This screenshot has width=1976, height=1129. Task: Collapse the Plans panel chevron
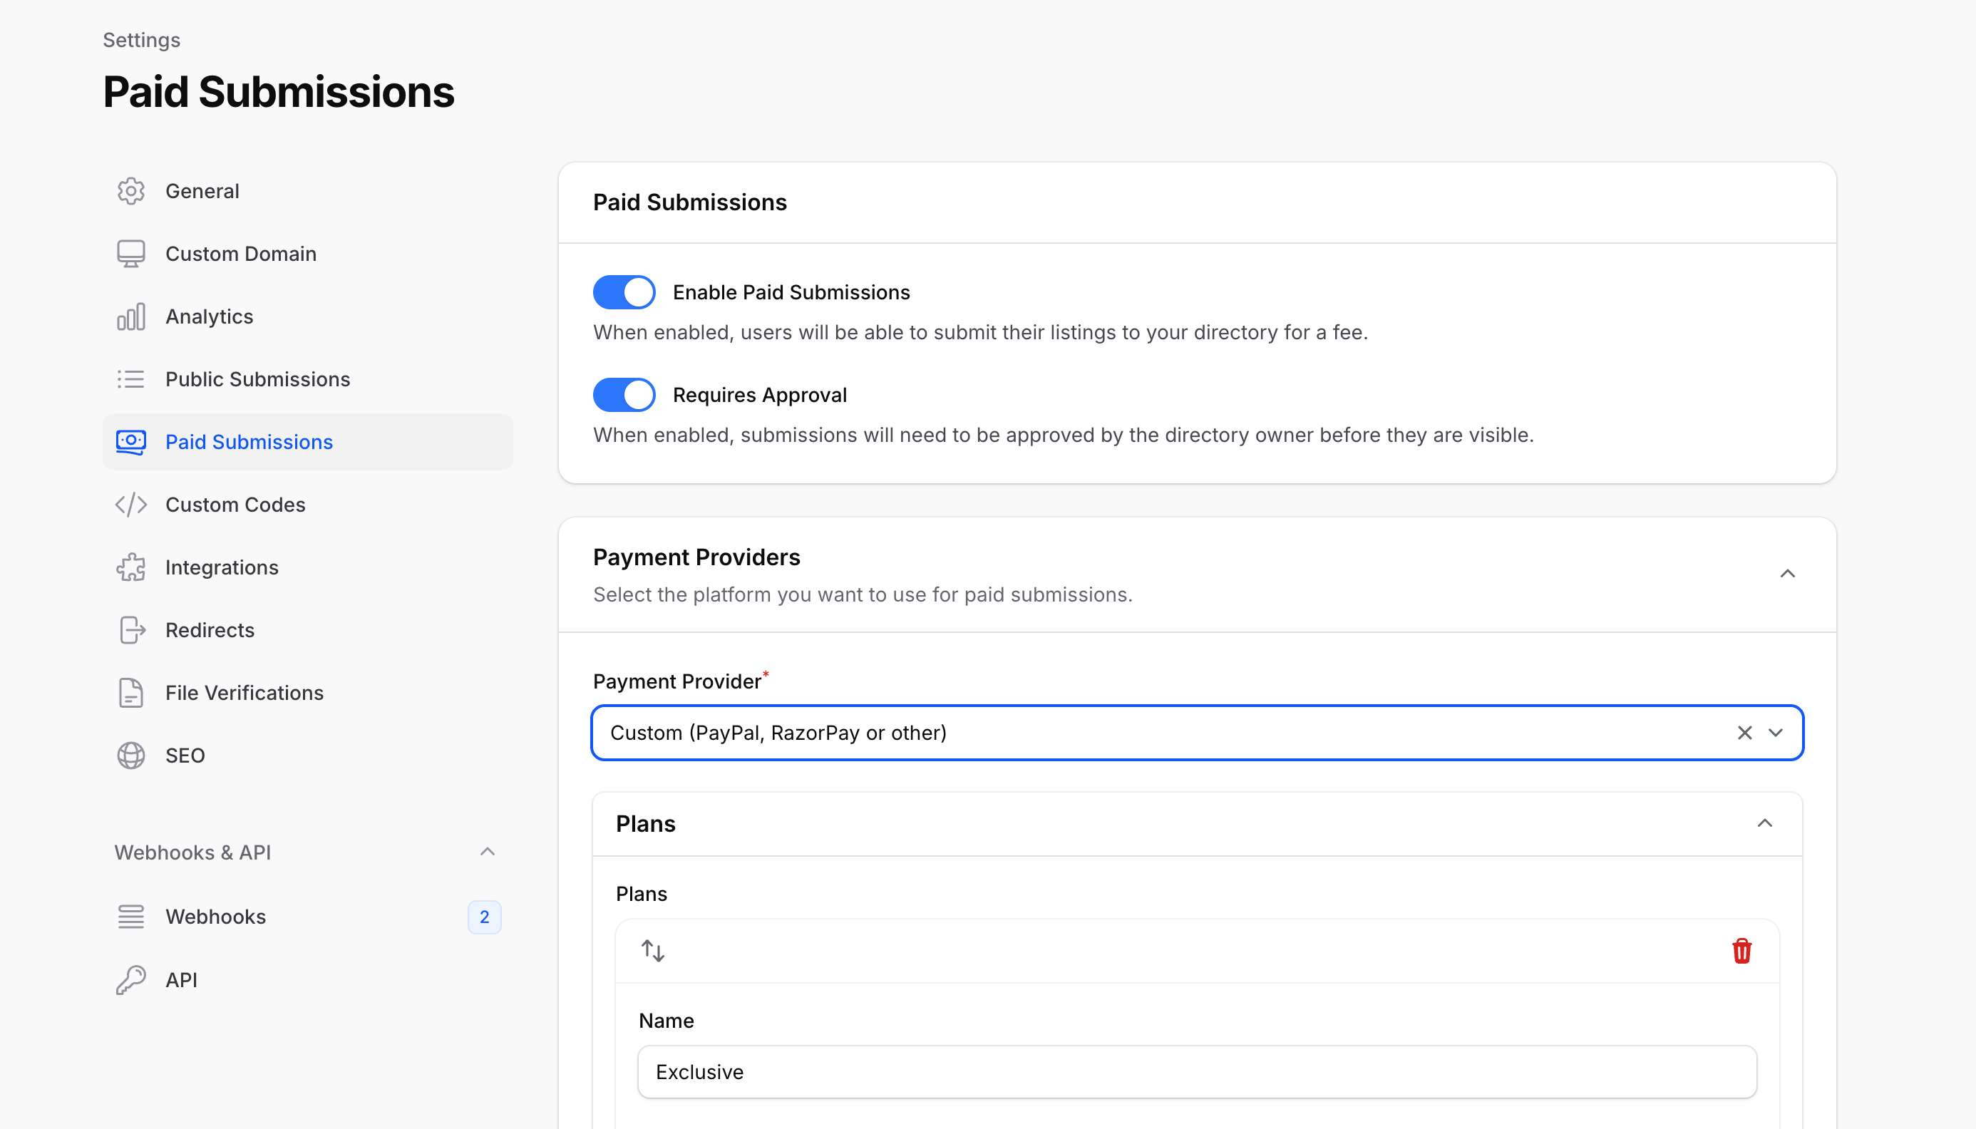pyautogui.click(x=1764, y=823)
